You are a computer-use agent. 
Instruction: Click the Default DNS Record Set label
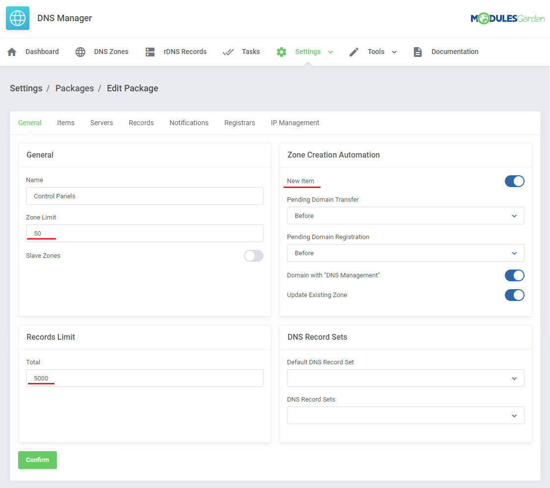coord(320,362)
